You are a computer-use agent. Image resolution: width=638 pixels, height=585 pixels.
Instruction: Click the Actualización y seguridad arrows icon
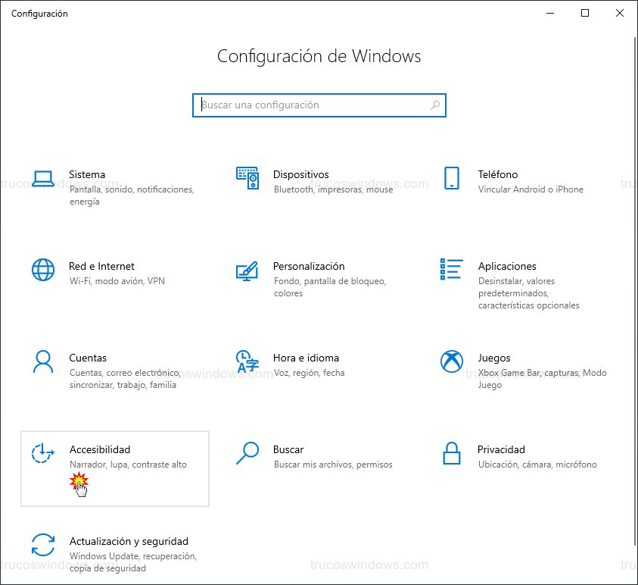(x=43, y=545)
